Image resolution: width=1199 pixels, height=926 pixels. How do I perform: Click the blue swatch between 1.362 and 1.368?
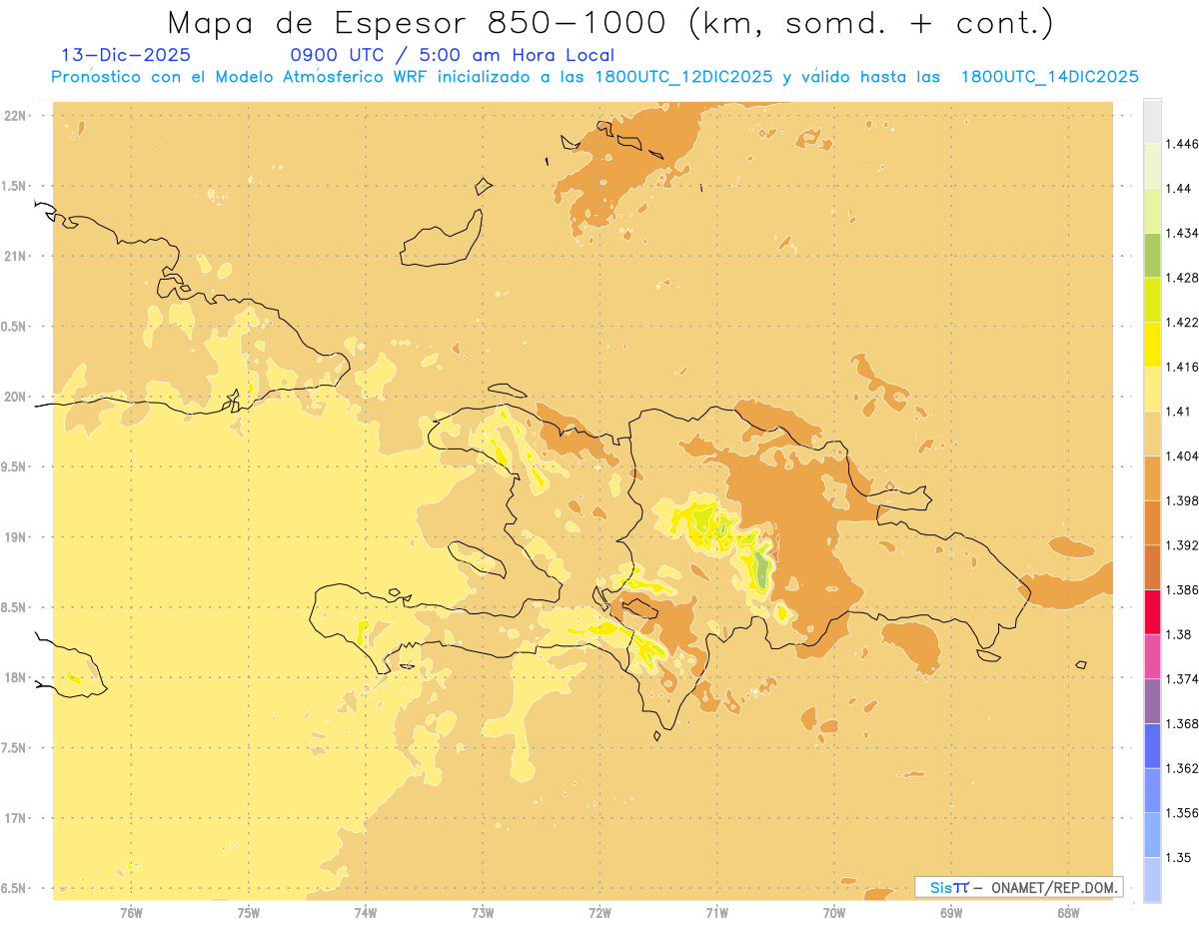point(1152,745)
